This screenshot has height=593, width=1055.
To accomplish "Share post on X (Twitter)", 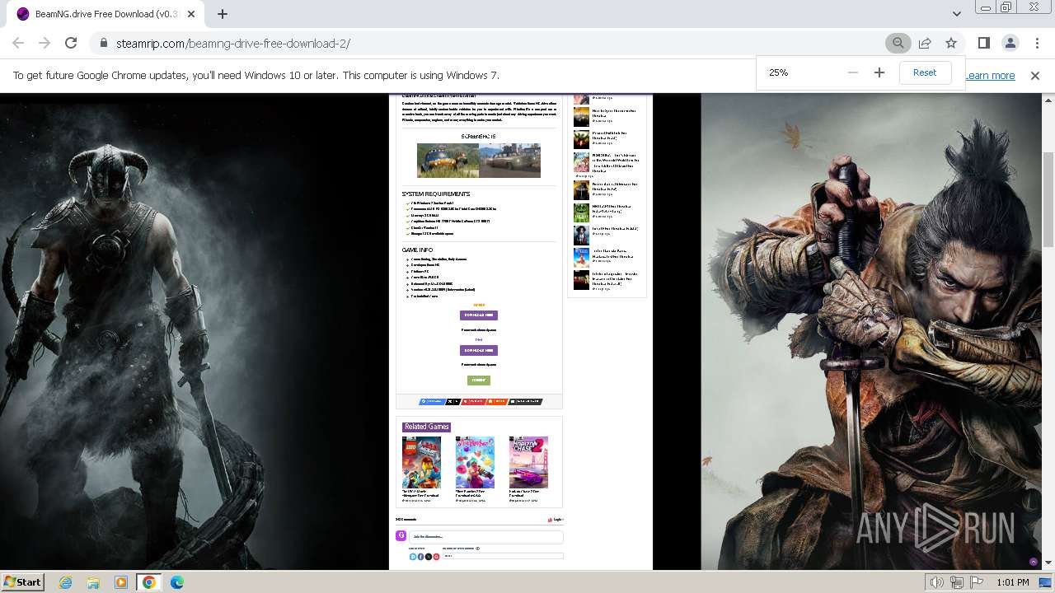I will 452,402.
